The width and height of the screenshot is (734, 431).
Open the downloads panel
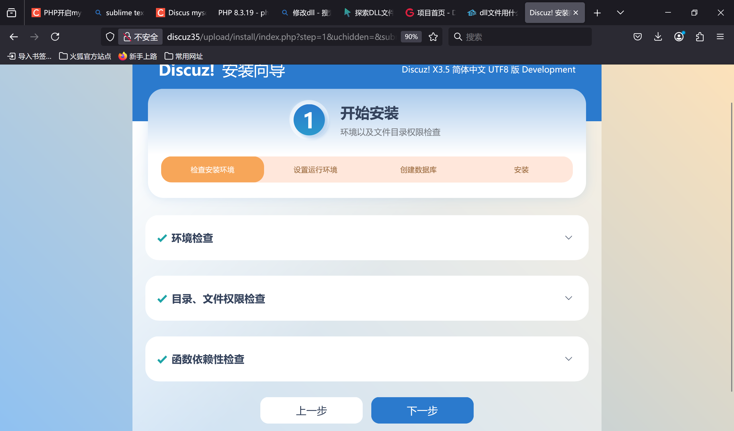[x=658, y=37]
